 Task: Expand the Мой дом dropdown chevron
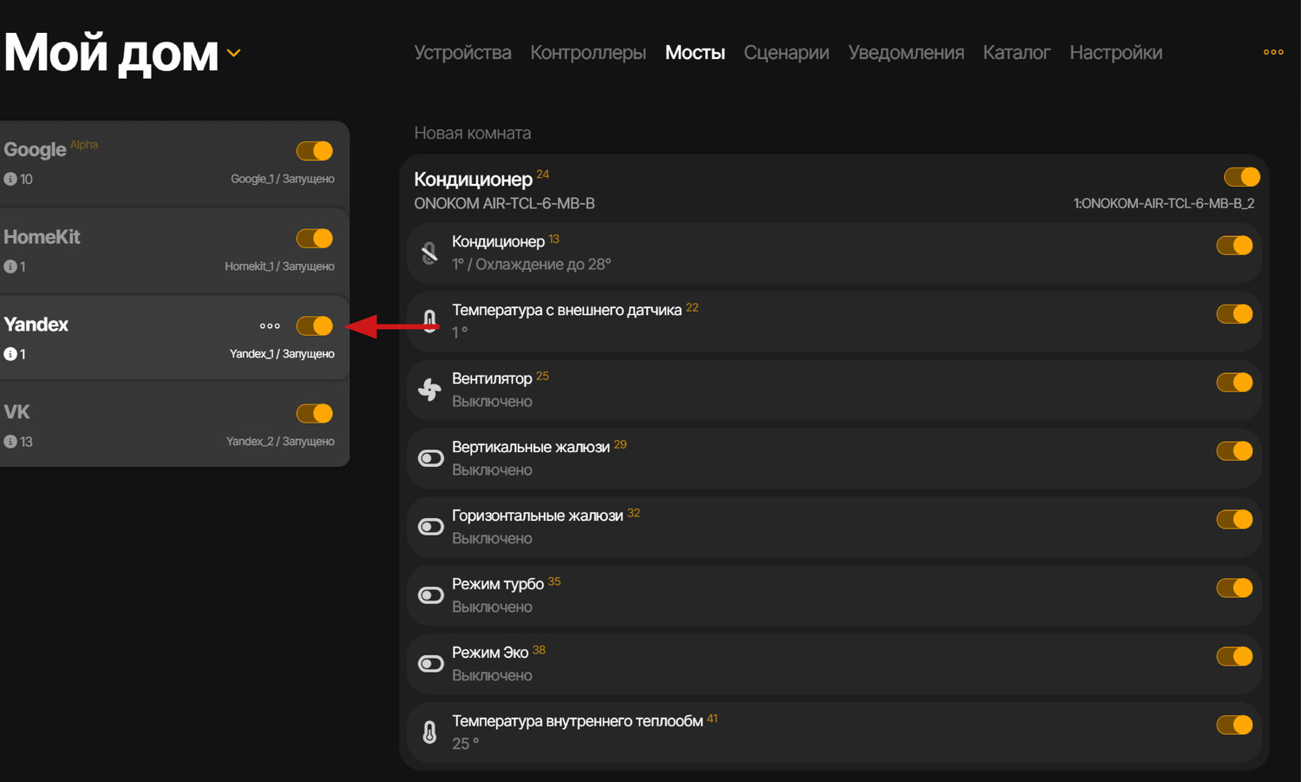point(233,53)
